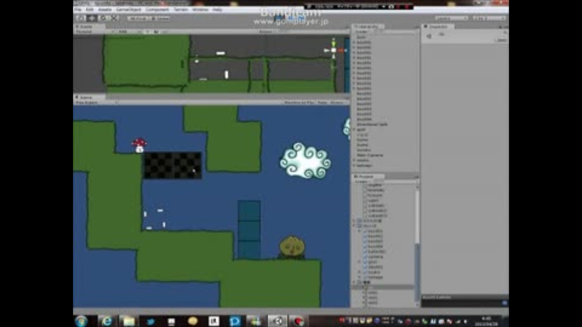Click the Unity taskbar icon

(278, 321)
